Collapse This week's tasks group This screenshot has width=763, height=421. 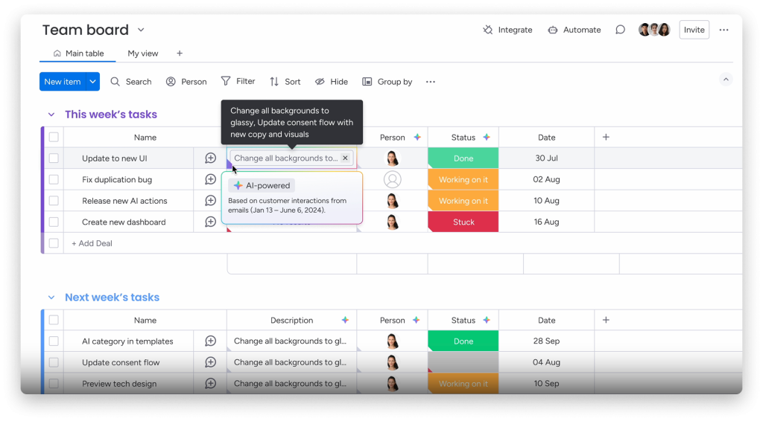click(51, 115)
